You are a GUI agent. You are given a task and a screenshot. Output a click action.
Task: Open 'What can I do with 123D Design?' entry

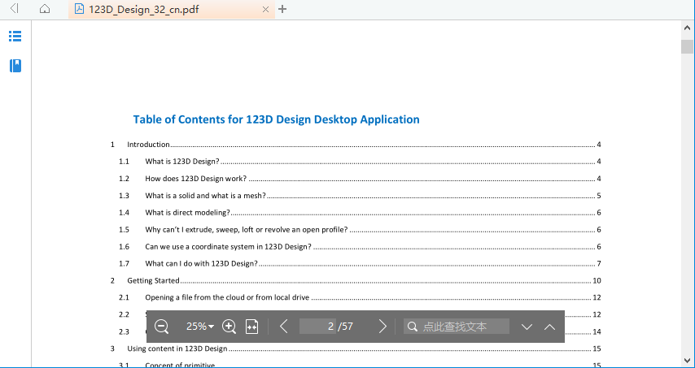pyautogui.click(x=360, y=264)
